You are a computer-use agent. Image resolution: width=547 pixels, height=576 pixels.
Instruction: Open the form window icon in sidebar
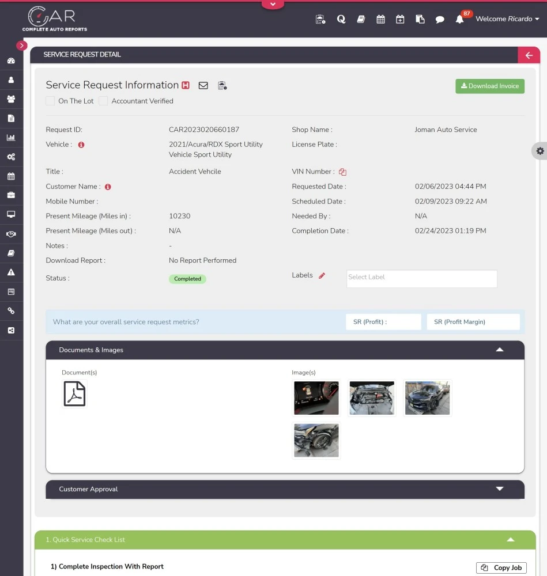coord(11,291)
